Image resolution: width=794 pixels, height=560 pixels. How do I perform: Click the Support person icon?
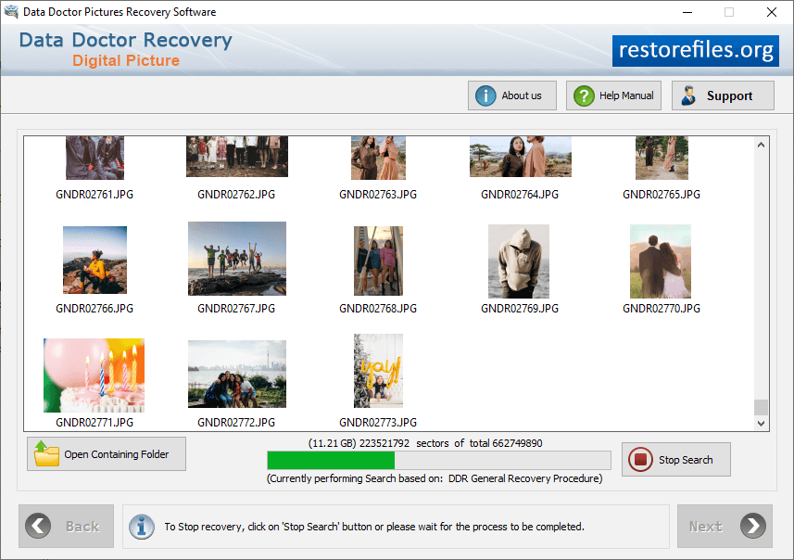(688, 95)
